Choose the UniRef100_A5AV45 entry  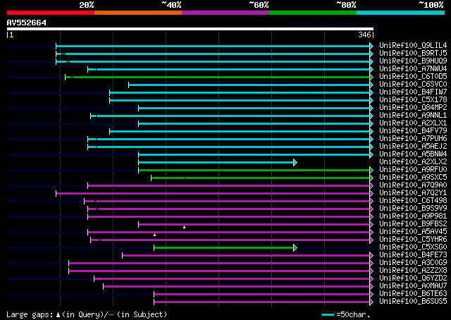click(413, 232)
